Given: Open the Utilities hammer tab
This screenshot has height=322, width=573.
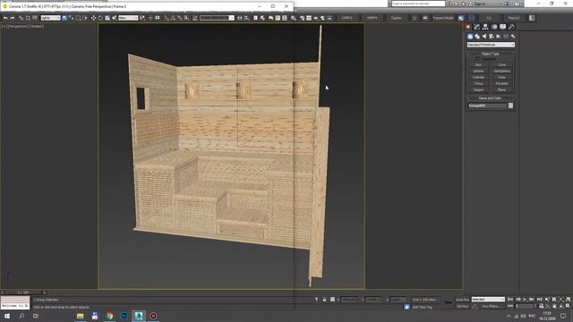Looking at the screenshot, I should point(511,27).
